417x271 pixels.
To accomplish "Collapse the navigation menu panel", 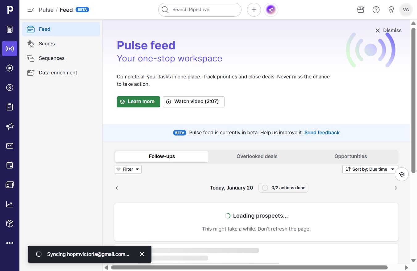I will [31, 10].
